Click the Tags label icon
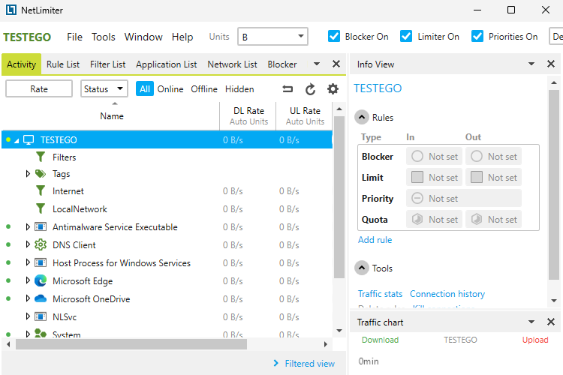The width and height of the screenshot is (563, 375). tap(41, 174)
